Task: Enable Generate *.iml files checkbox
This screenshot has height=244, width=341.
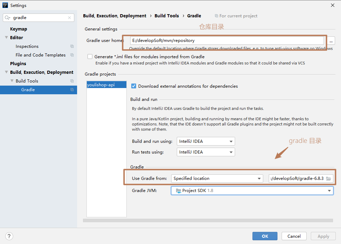Action: click(x=90, y=56)
